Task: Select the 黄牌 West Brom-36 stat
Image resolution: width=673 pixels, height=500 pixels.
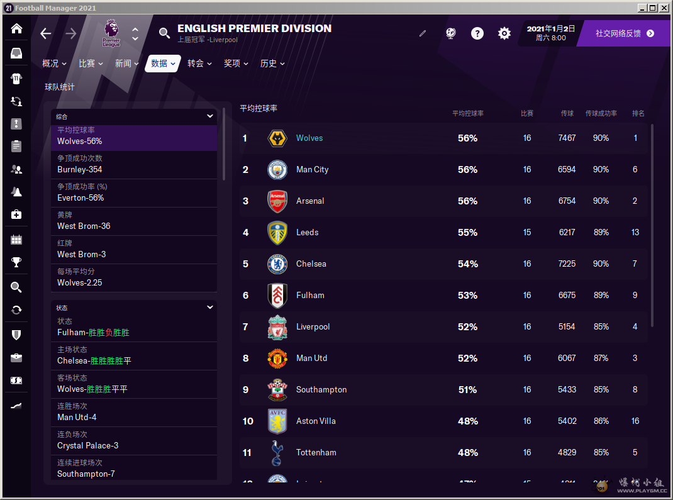Action: click(133, 221)
